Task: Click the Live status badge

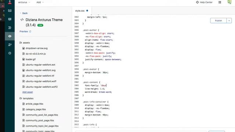Action: click(x=40, y=25)
